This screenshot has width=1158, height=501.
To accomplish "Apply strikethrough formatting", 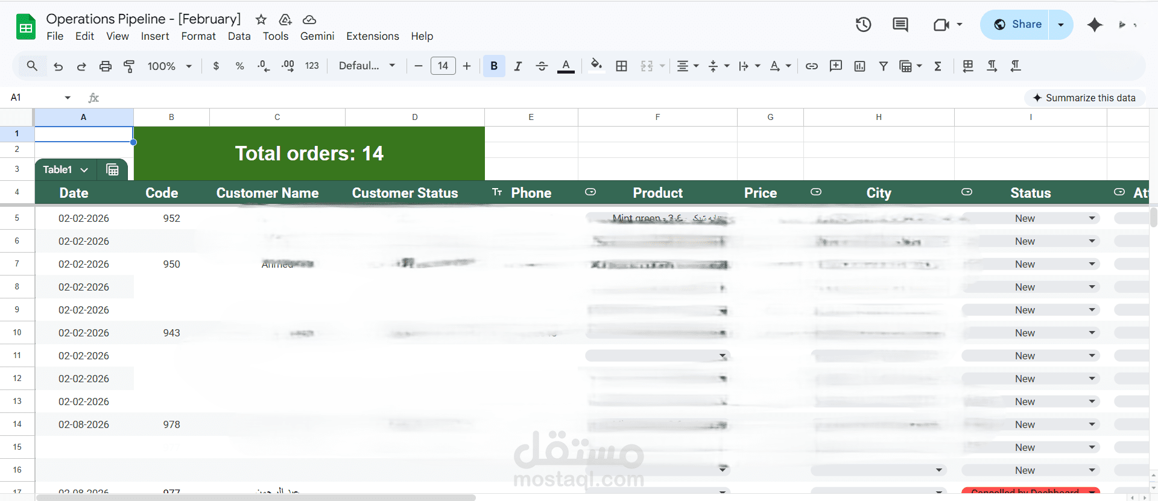I will coord(542,66).
